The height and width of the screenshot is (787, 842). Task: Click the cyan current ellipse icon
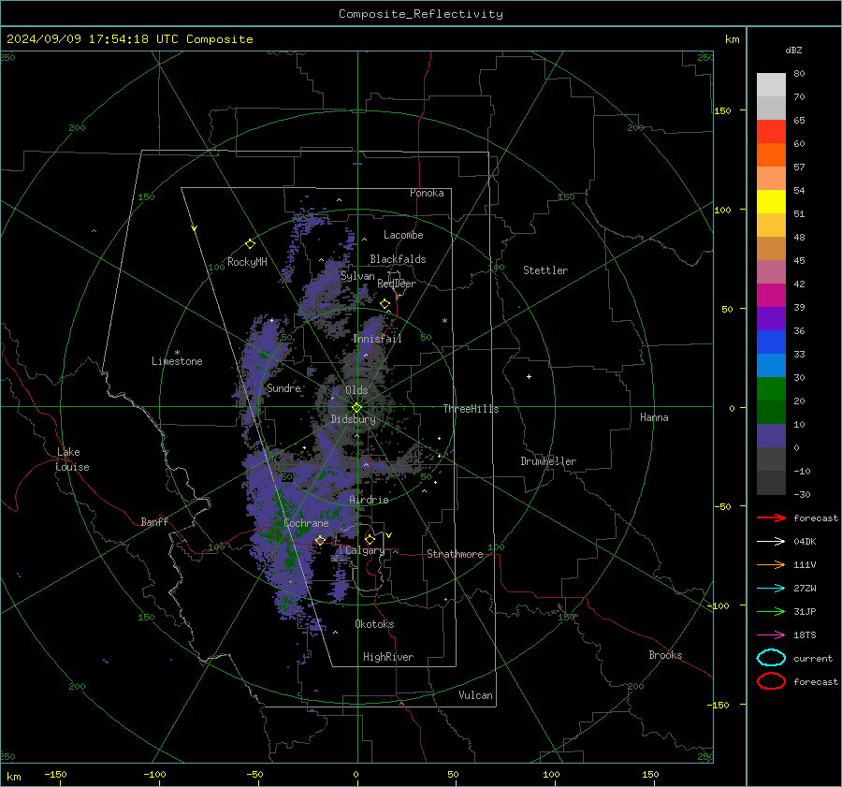771,658
